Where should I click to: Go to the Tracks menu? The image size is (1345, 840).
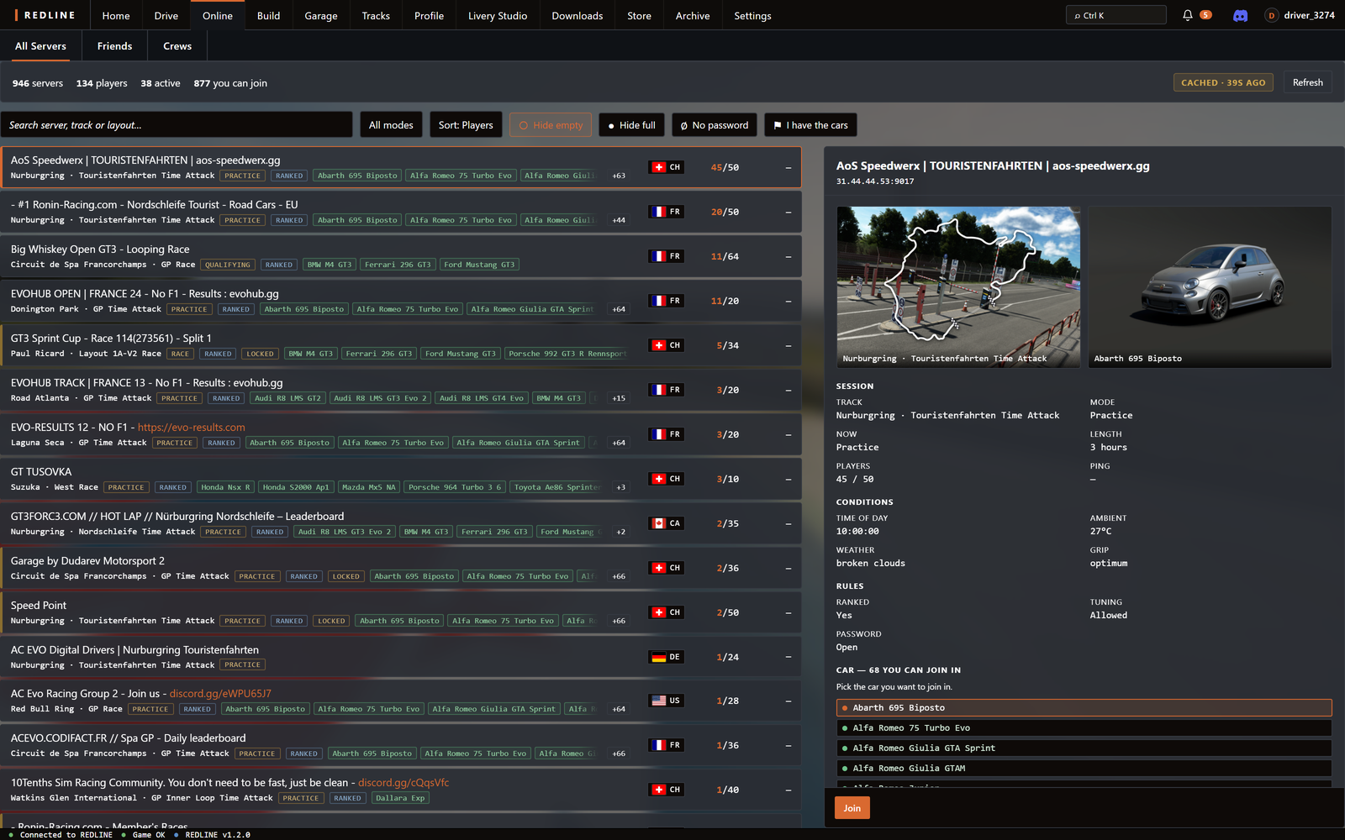coord(376,15)
